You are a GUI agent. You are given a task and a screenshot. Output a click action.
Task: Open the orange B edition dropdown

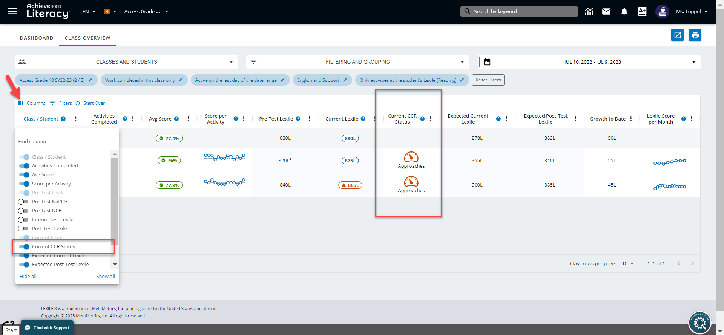tap(110, 12)
